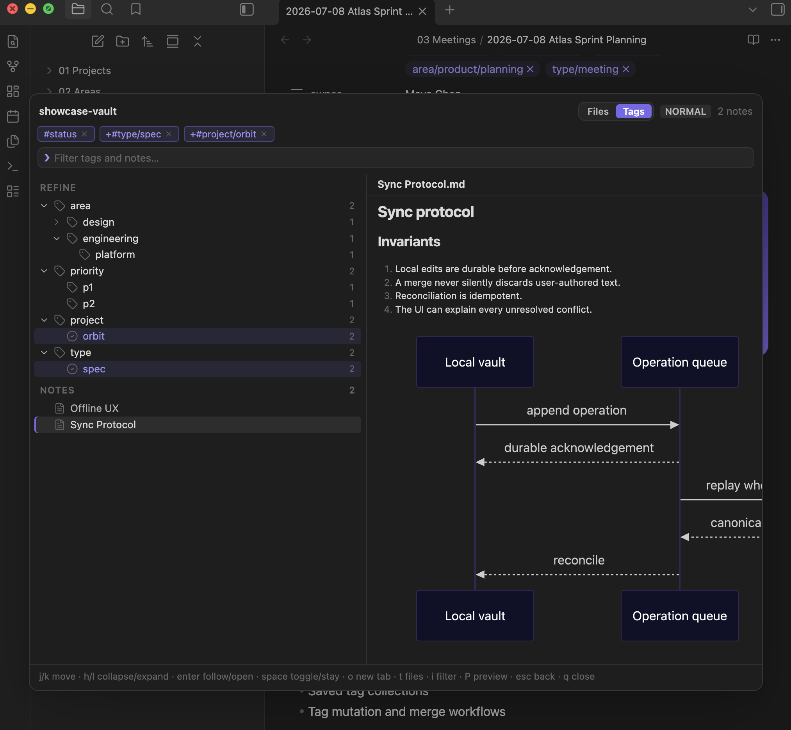The height and width of the screenshot is (730, 791).
Task: Toggle the selected orbit tag
Action: [x=198, y=336]
